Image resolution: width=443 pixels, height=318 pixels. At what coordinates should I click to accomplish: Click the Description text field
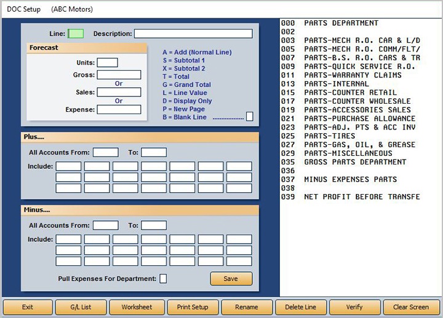pos(193,34)
